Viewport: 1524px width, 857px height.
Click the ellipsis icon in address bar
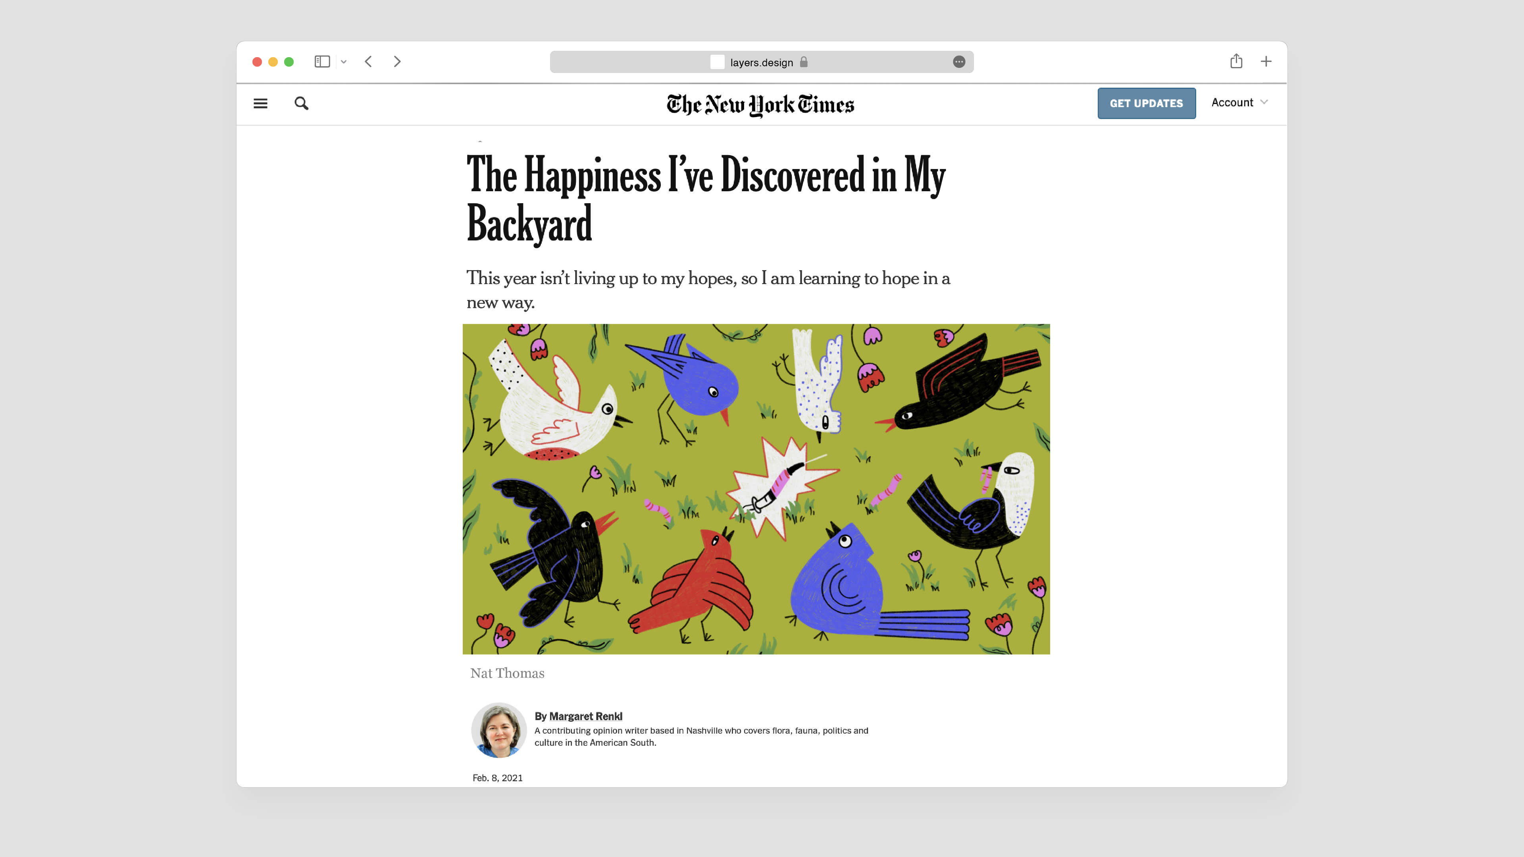pos(959,62)
